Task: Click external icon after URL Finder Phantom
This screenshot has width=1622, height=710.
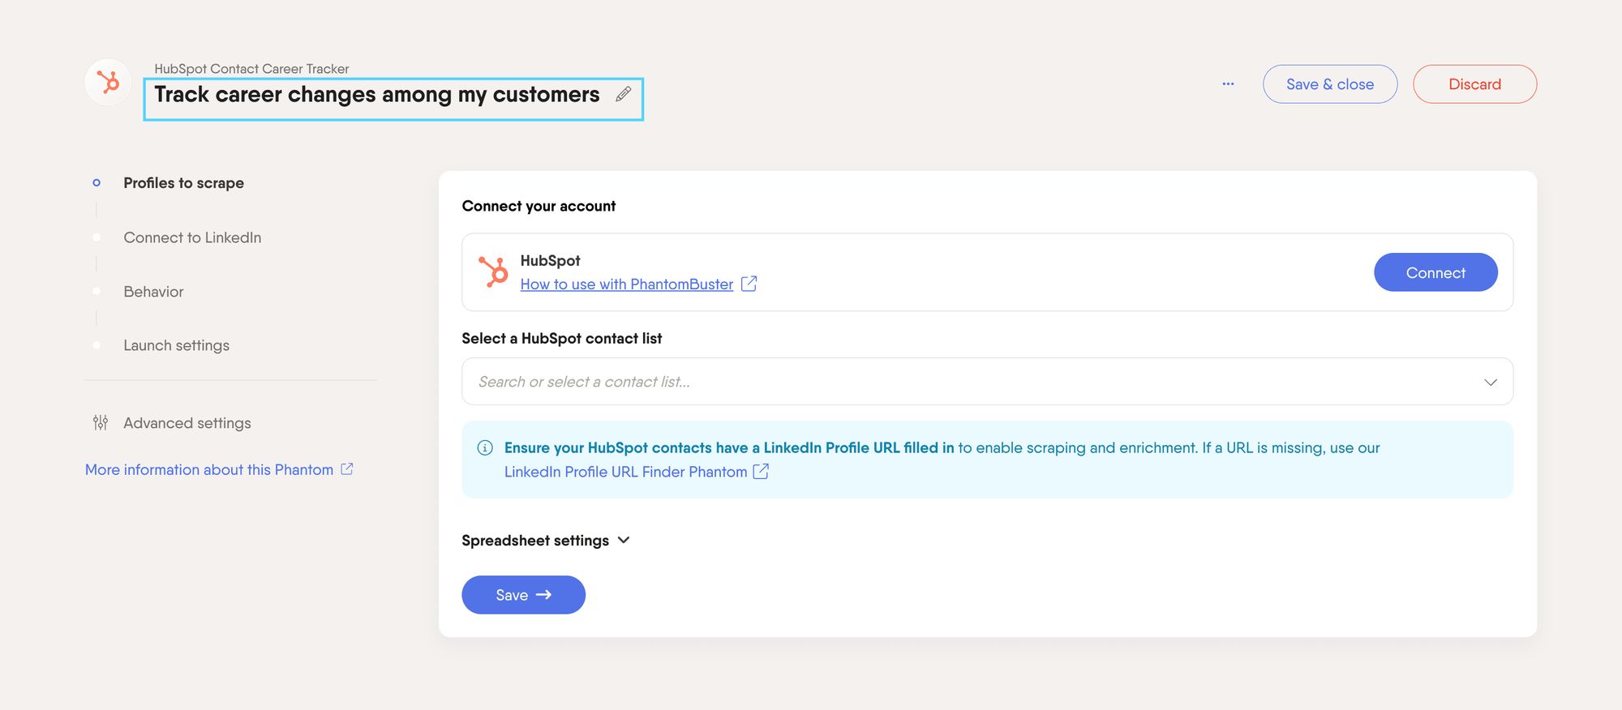Action: click(x=761, y=472)
